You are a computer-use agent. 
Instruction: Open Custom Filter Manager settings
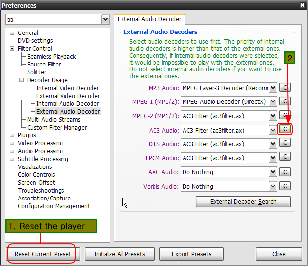(57, 128)
